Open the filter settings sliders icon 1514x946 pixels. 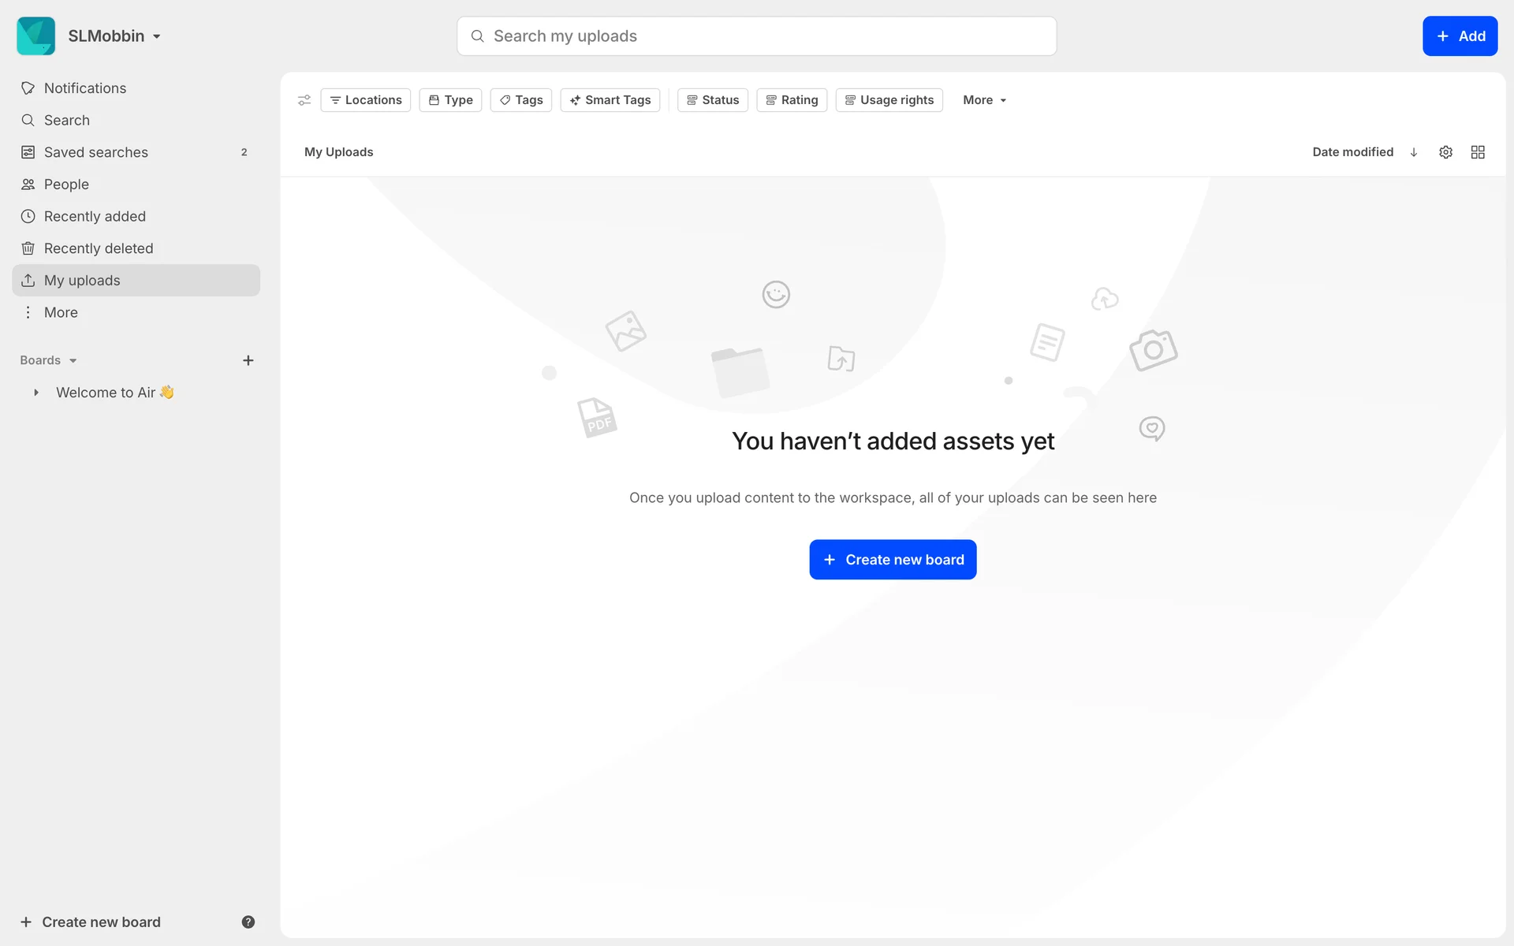[304, 100]
